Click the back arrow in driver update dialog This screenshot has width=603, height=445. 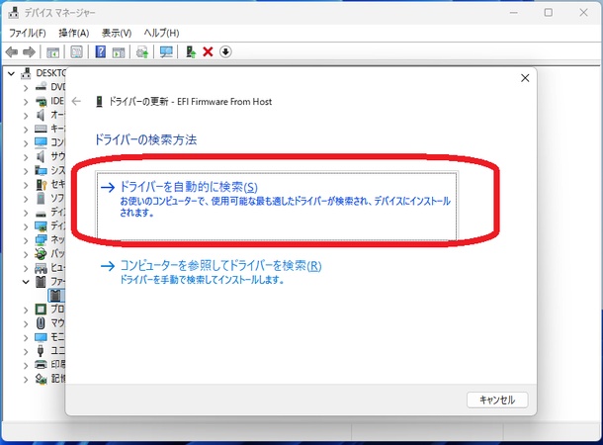click(76, 101)
